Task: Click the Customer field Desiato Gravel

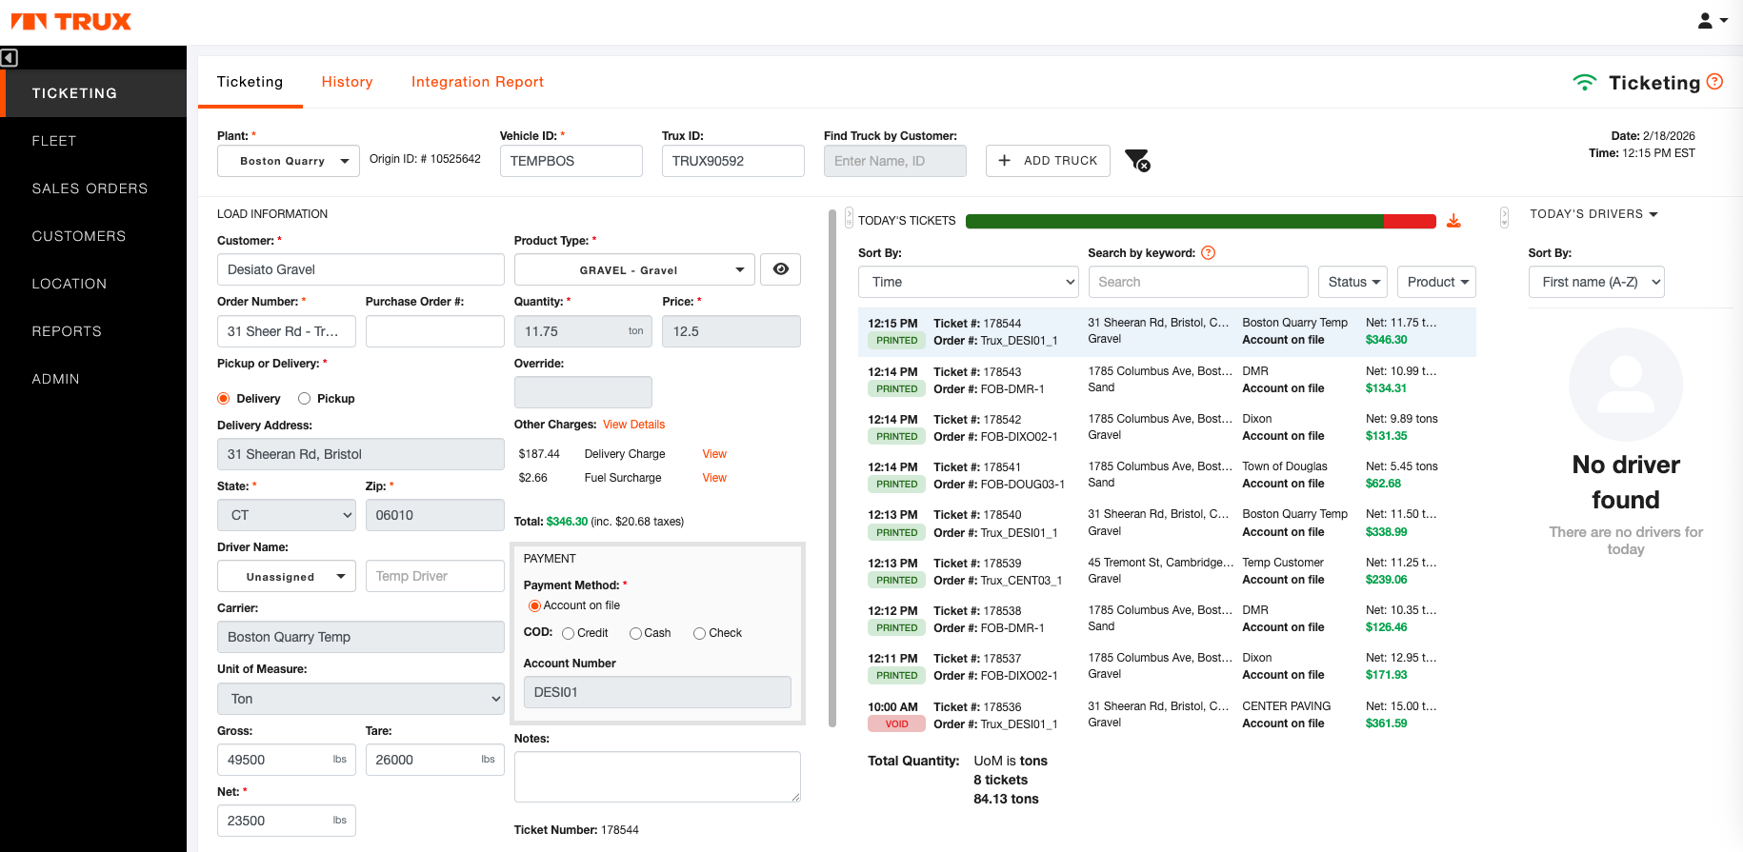Action: 361,269
